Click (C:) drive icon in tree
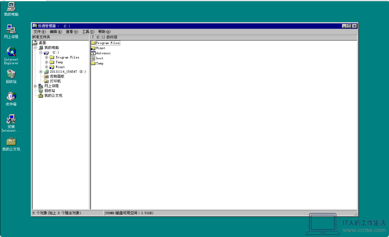Image resolution: width=389 pixels, height=237 pixels. click(46, 52)
